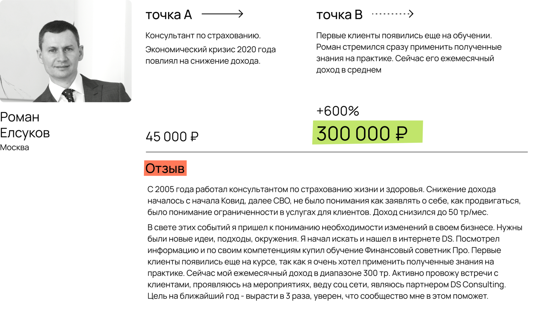Click the +600% growth figure
The image size is (538, 324).
pos(338,111)
